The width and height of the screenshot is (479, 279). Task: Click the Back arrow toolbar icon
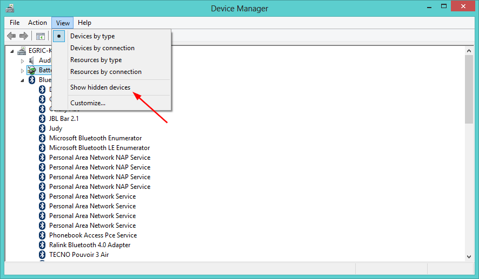click(11, 36)
